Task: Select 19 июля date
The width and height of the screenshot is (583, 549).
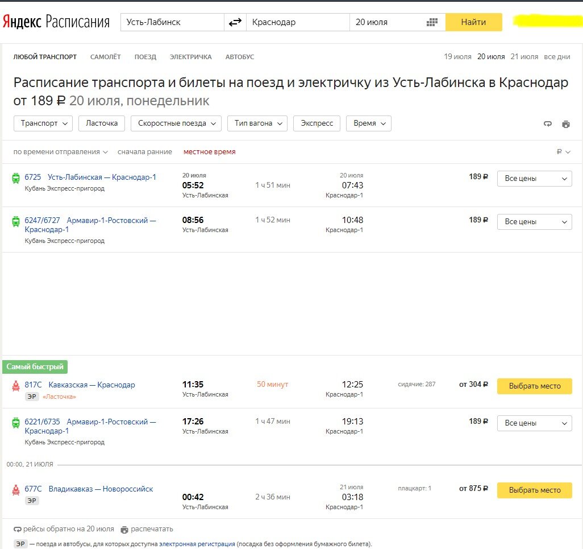Action: (457, 56)
